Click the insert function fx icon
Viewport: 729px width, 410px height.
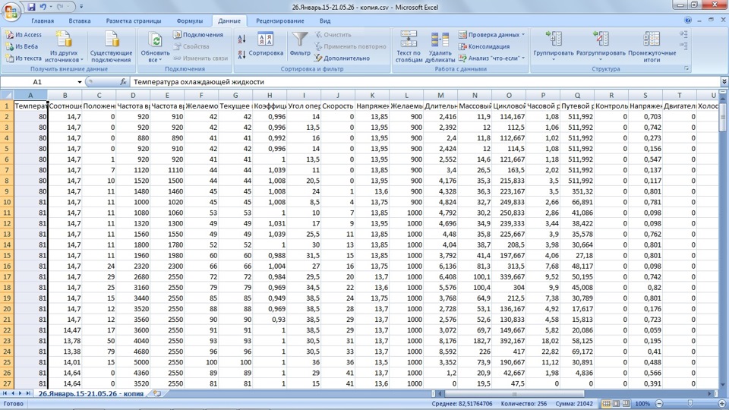[x=123, y=82]
